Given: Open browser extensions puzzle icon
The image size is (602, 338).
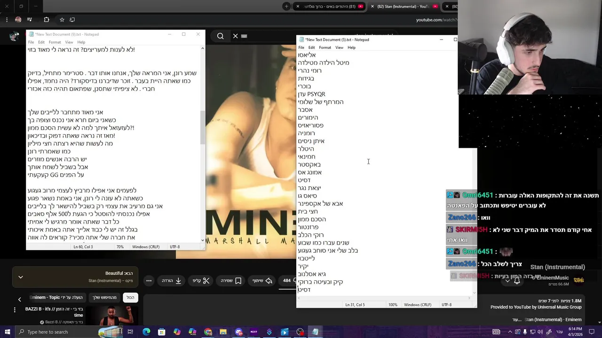Looking at the screenshot, I should tap(47, 20).
